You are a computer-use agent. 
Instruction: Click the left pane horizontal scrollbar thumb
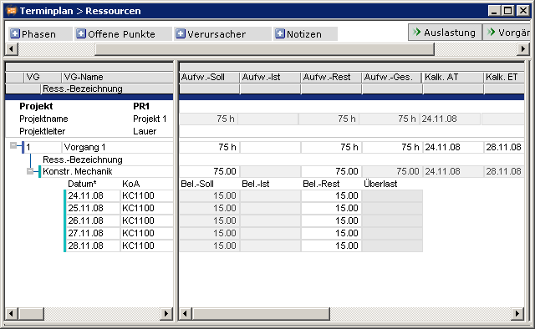(31, 313)
